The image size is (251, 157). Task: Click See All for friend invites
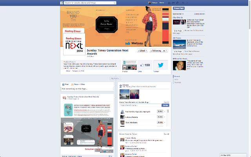point(166,102)
